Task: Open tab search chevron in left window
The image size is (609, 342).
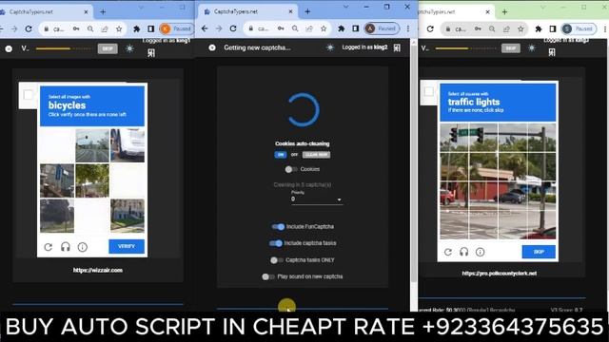Action: pos(141,8)
